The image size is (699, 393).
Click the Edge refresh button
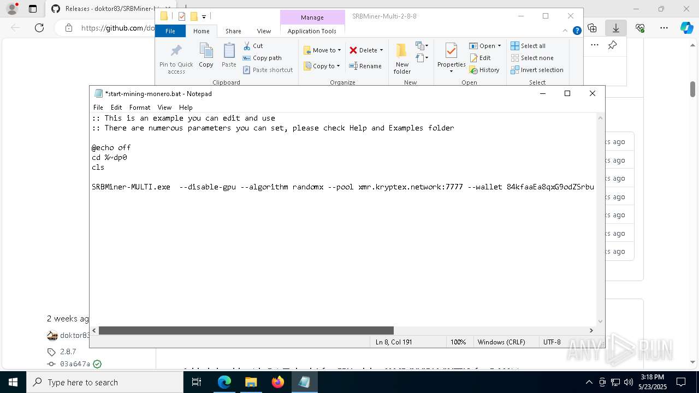(x=39, y=28)
